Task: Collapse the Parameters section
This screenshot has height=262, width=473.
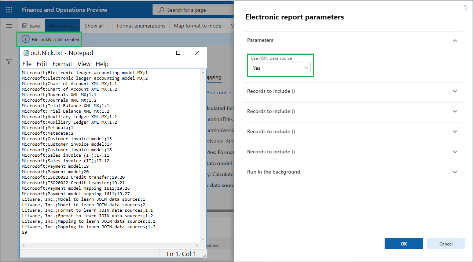Action: coord(455,40)
